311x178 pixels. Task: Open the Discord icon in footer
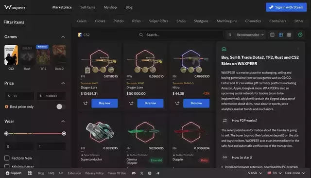click(134, 173)
